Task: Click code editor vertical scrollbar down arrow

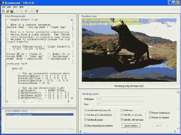Action: click(x=72, y=98)
